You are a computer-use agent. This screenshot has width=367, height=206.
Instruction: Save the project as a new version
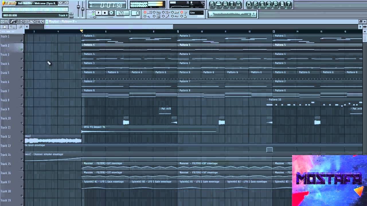pyautogui.click(x=255, y=4)
